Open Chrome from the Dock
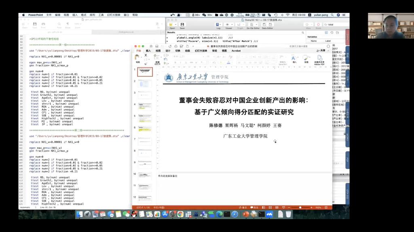This screenshot has height=232, width=414. [180, 214]
